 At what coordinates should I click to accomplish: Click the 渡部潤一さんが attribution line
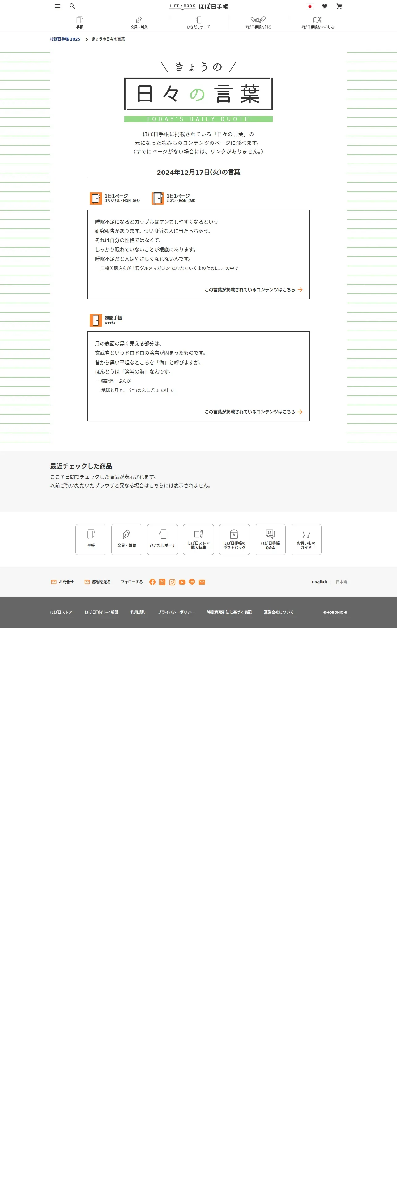[x=113, y=382]
